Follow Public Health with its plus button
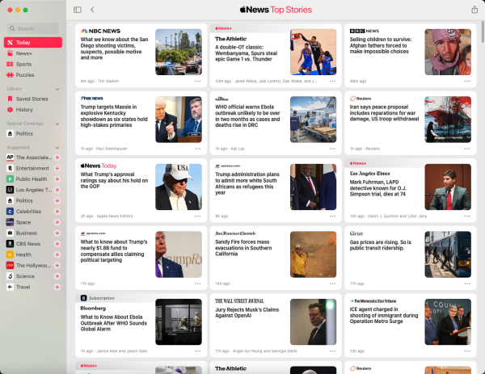 57,179
